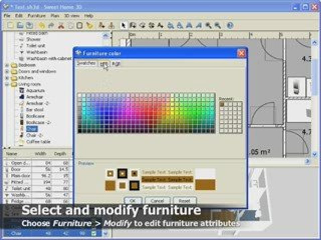The width and height of the screenshot is (321, 240).
Task: Sort the furniture table by Name header
Action: (x=11, y=154)
